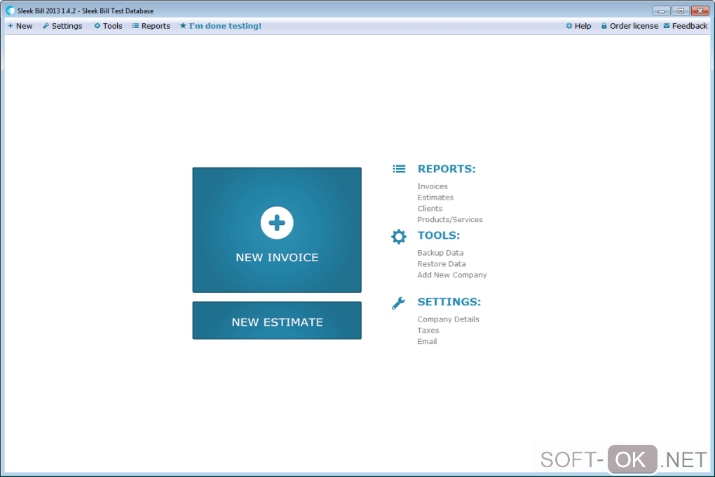Click the REPORTS: heading

[447, 169]
